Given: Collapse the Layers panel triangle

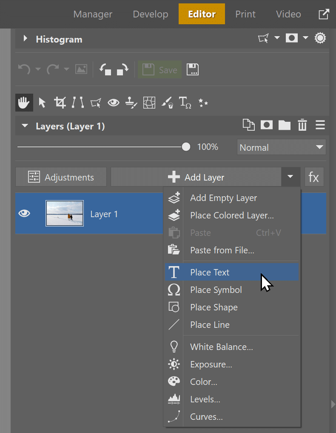Looking at the screenshot, I should pyautogui.click(x=25, y=126).
